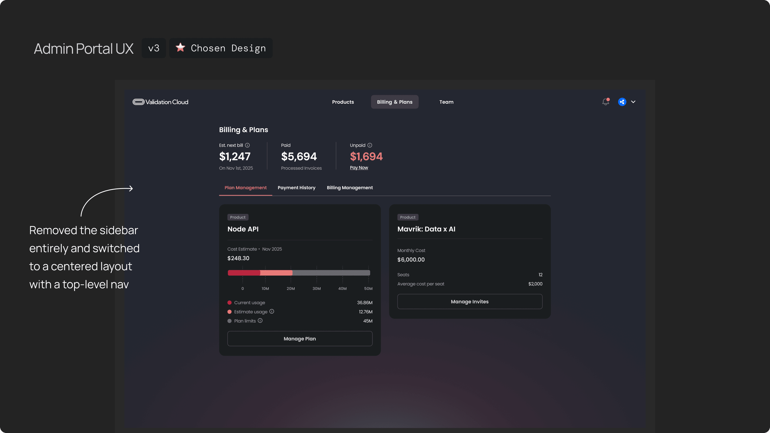This screenshot has height=433, width=770.
Task: Expand the account dropdown chevron
Action: [633, 102]
